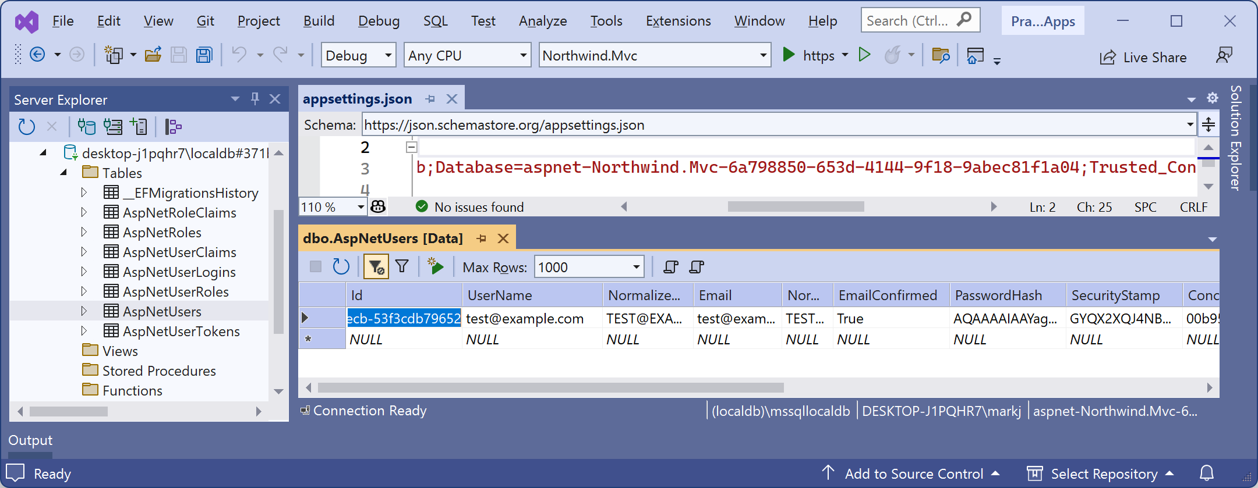Click the Save All disks icon
Image resolution: width=1258 pixels, height=488 pixels.
pos(204,55)
